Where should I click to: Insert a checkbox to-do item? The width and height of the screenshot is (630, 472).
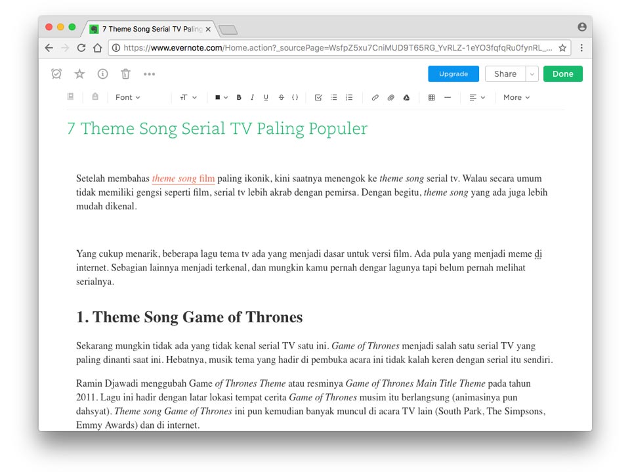pos(318,97)
